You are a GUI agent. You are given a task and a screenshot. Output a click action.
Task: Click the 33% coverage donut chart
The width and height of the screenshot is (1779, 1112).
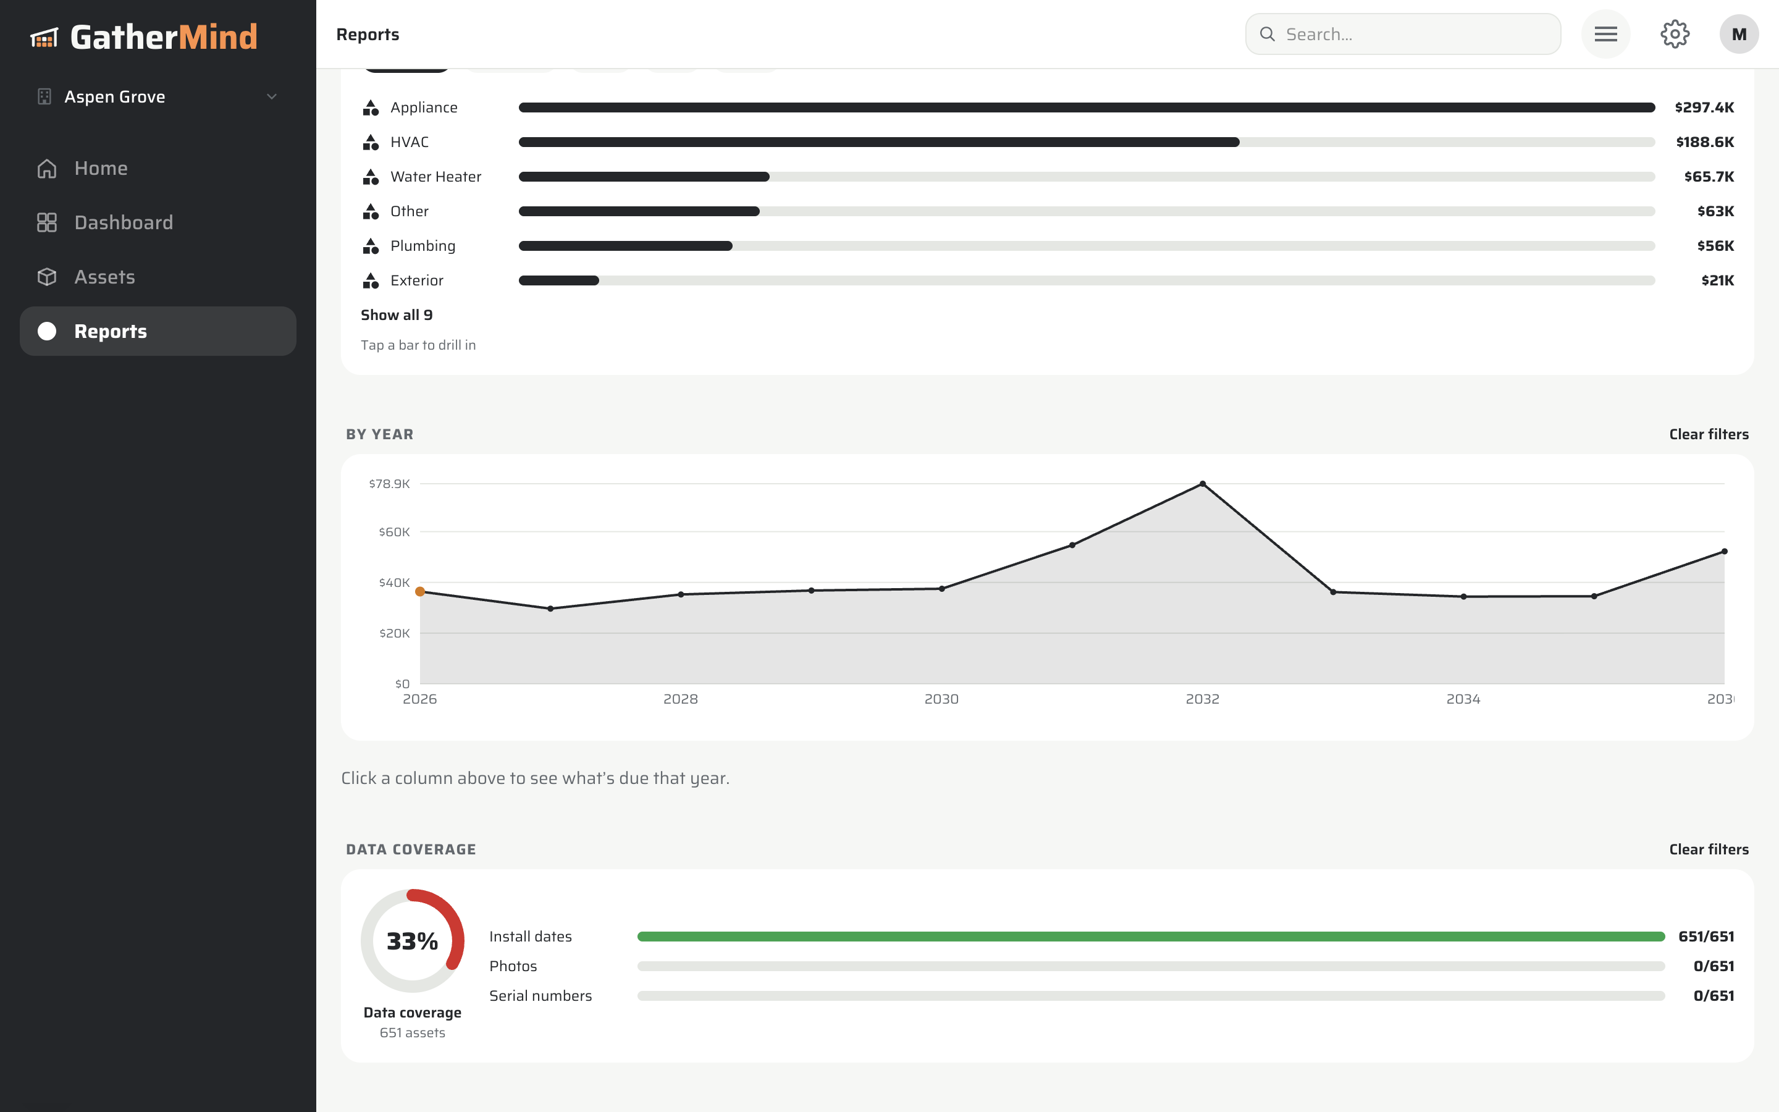(x=413, y=941)
